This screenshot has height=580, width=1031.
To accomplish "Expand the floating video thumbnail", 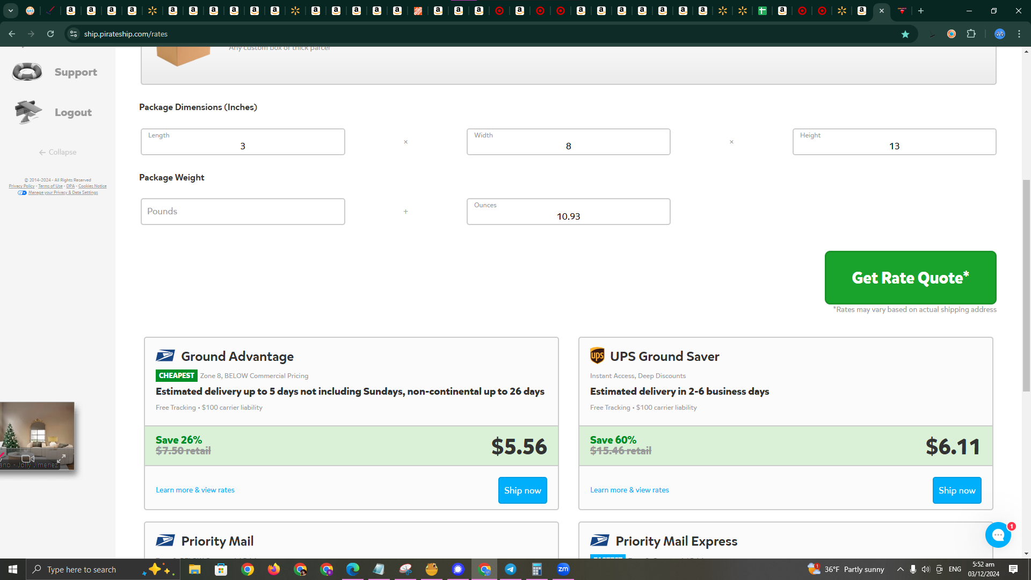I will [61, 458].
